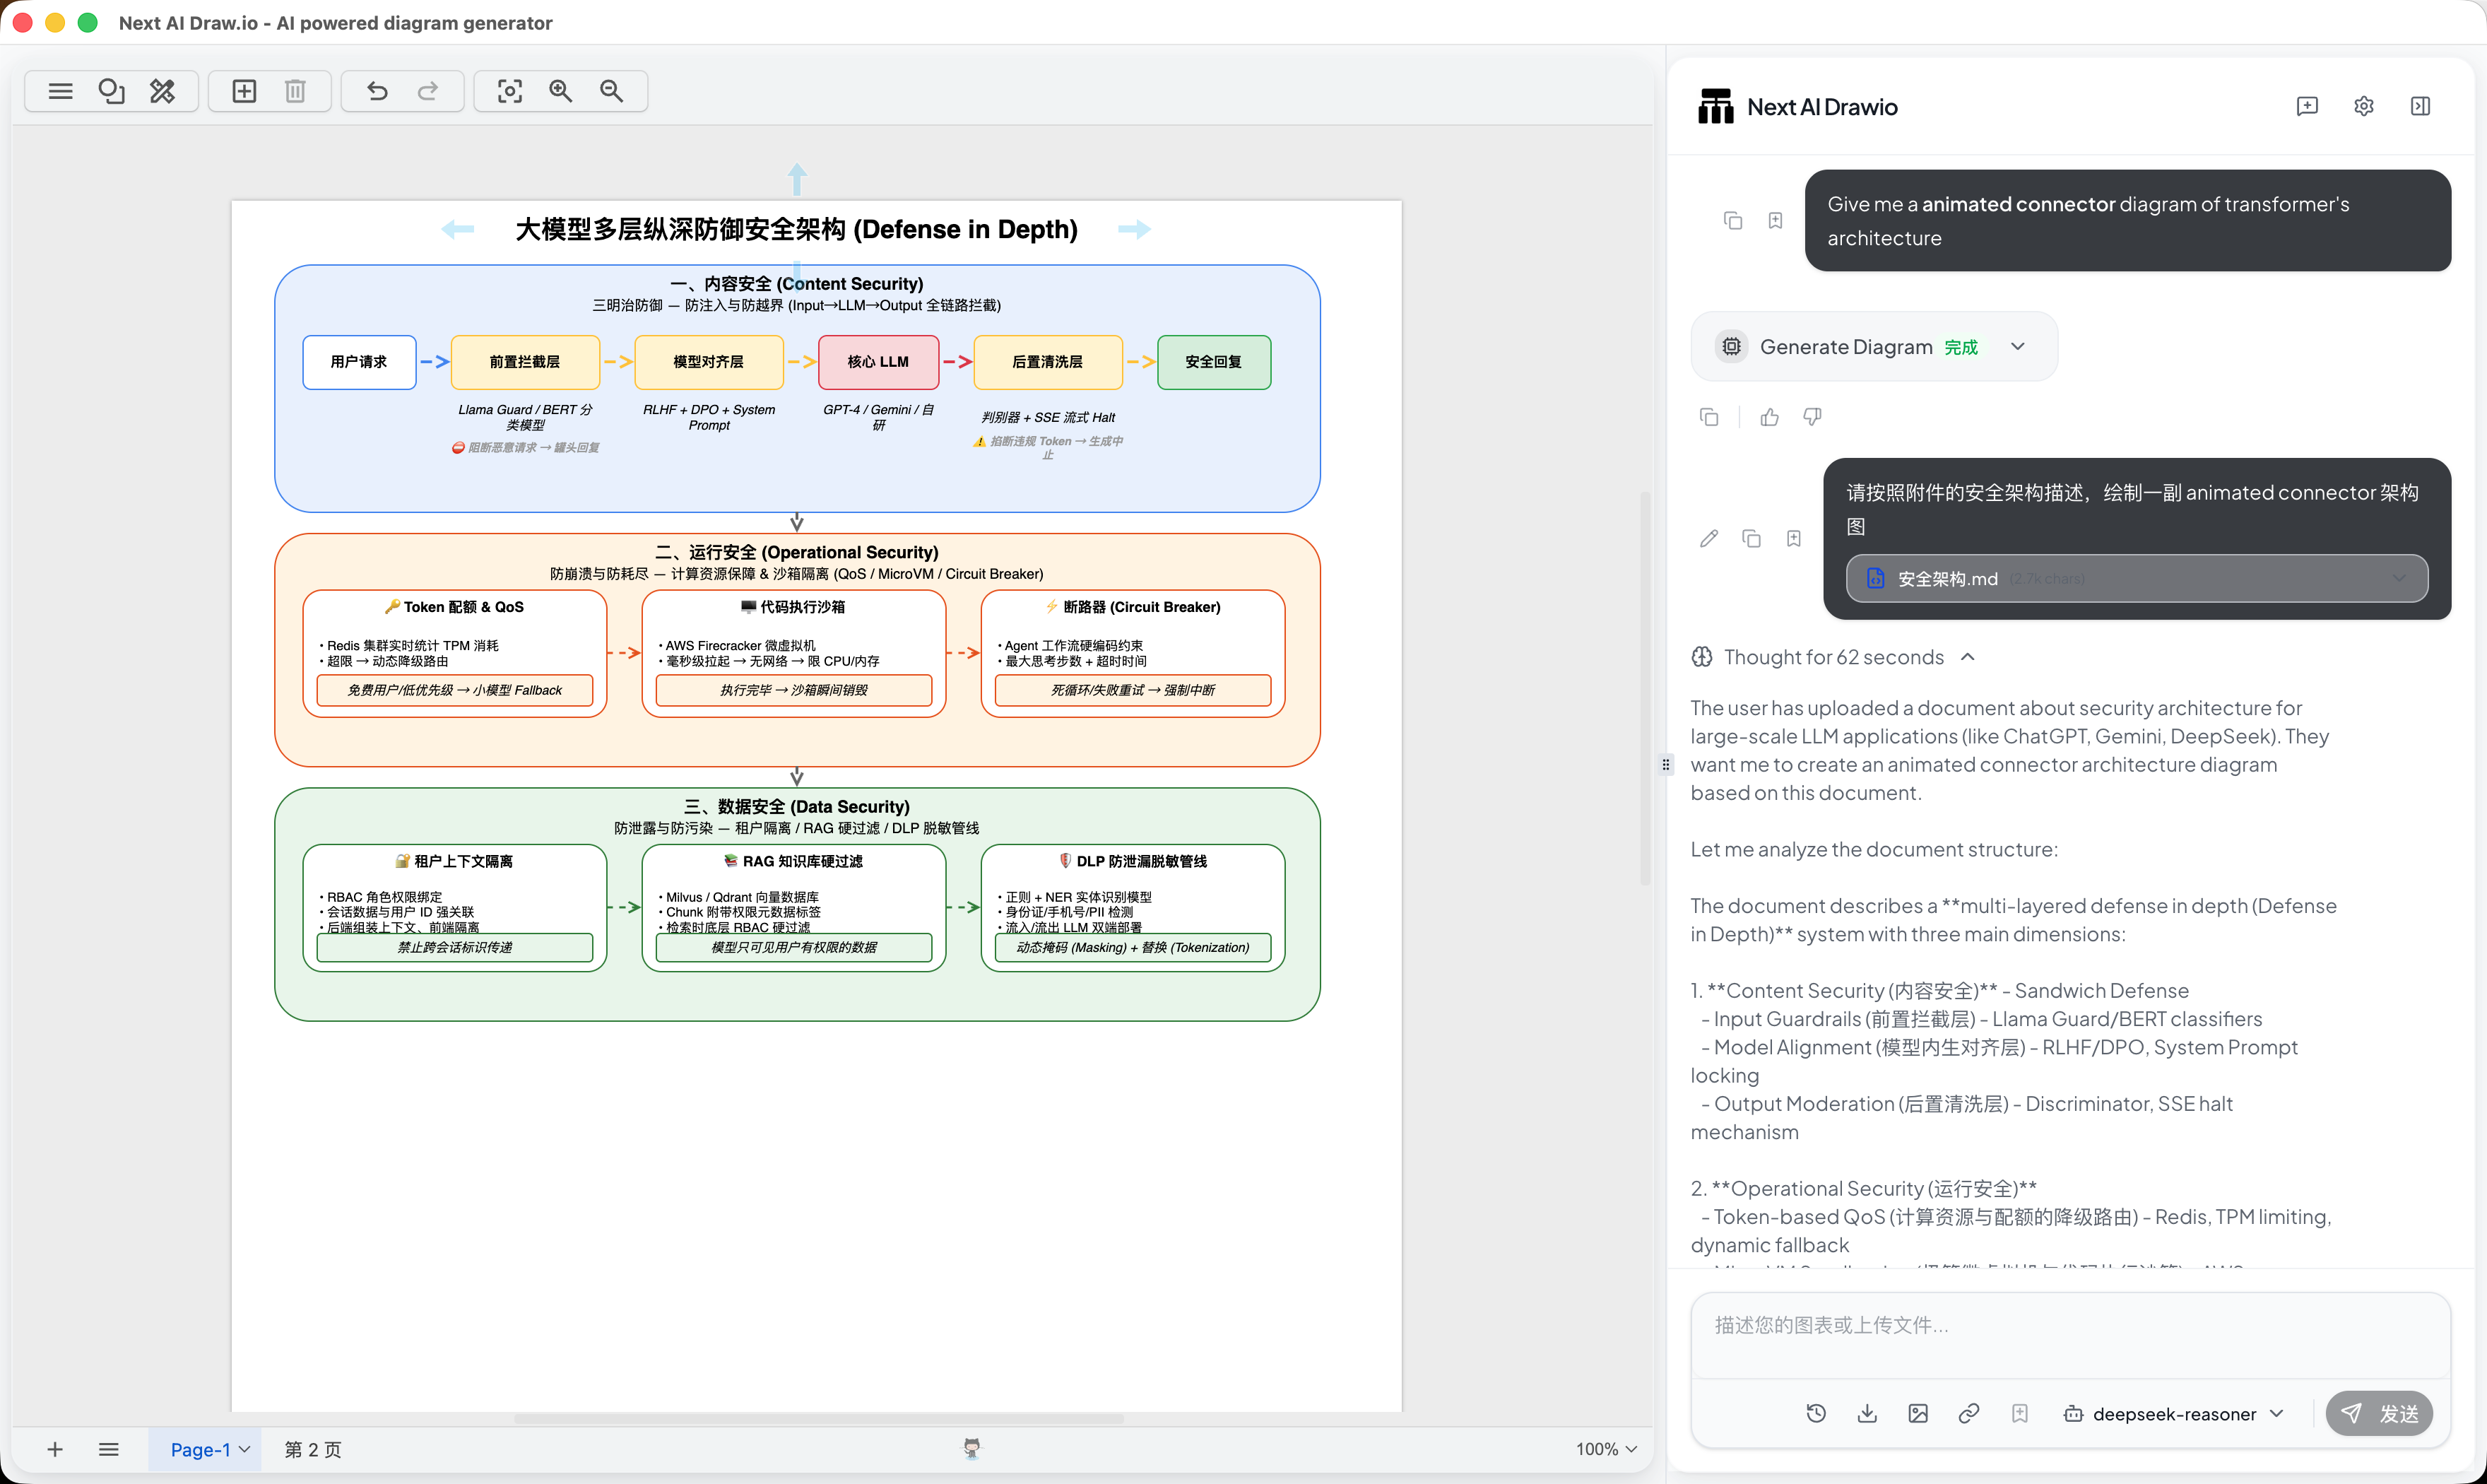Screen dimensions: 2487x1484
Task: Switch to the 第 2 页 page tab
Action: (x=313, y=1449)
